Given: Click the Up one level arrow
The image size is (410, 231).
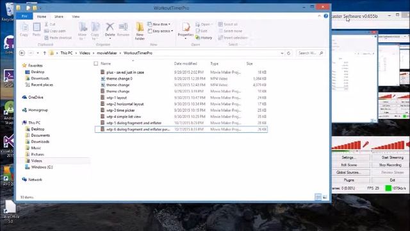Looking at the screenshot, I should [x=44, y=53].
